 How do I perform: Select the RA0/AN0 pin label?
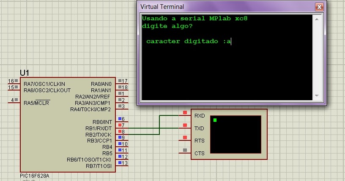[x=101, y=84]
